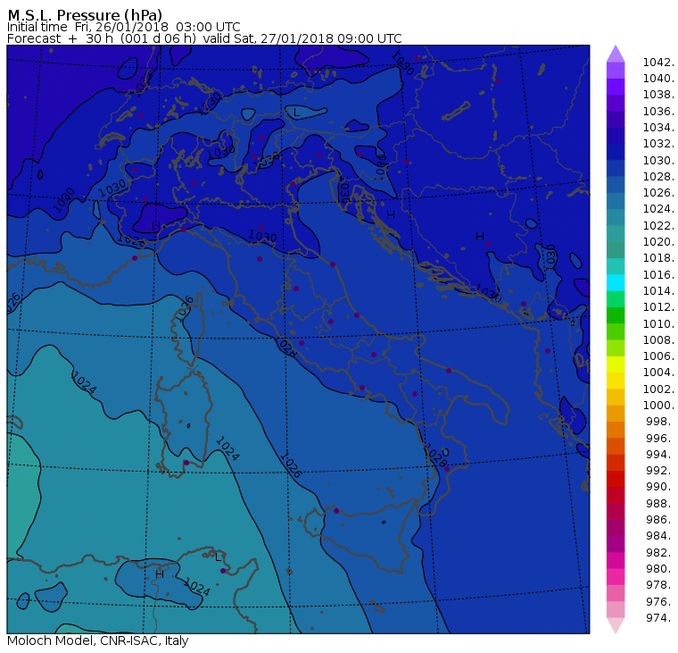Click the 996. legend label
Screen dimensions: 678x653
[660, 438]
